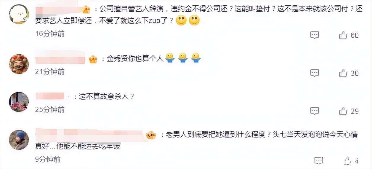Open blurred username of the top commenter
The height and width of the screenshot is (169, 372).
tap(58, 9)
